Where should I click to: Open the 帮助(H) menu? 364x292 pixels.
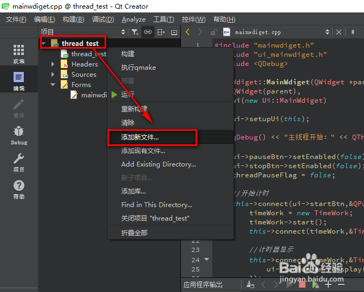coord(224,19)
